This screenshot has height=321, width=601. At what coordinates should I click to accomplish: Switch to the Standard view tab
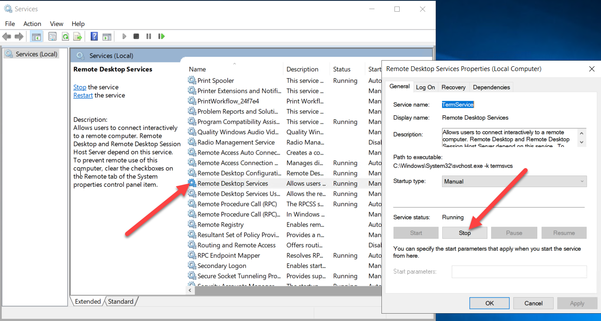pyautogui.click(x=121, y=302)
